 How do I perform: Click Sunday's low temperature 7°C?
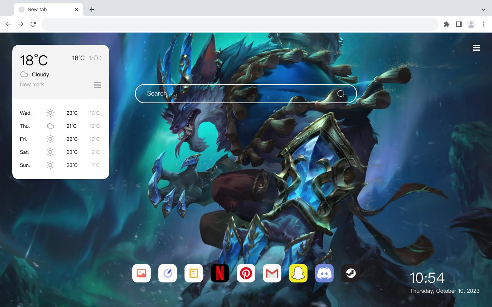click(96, 165)
